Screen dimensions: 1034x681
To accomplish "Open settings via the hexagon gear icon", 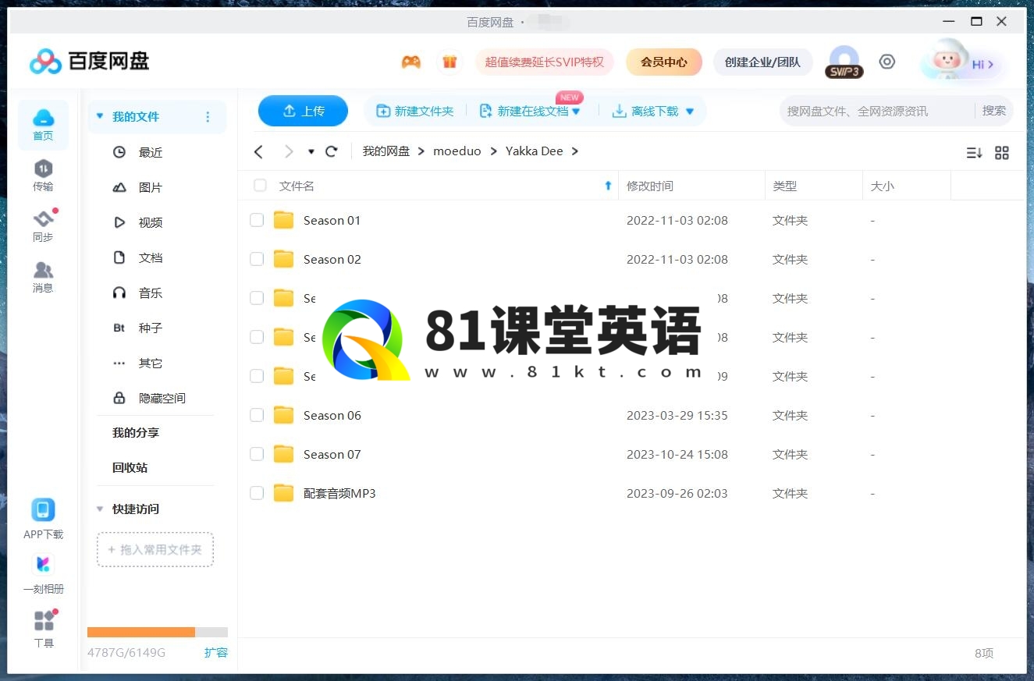I will [887, 62].
